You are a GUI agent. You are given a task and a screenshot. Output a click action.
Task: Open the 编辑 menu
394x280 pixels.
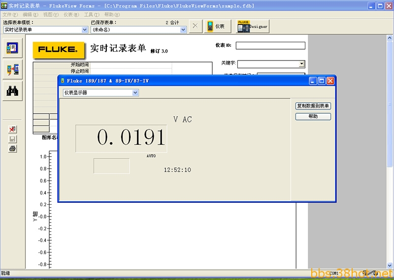point(31,15)
